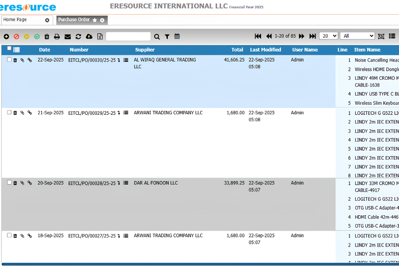Viewport: 399px width, 266px height.
Task: Click the arrow icon next to EITCL/PO/00030/25-25
Action: point(119,60)
